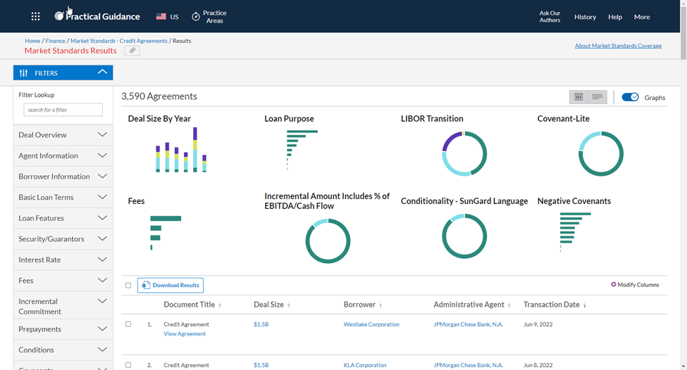Image resolution: width=687 pixels, height=370 pixels.
Task: Open Ask Our Authors menu
Action: tap(550, 17)
